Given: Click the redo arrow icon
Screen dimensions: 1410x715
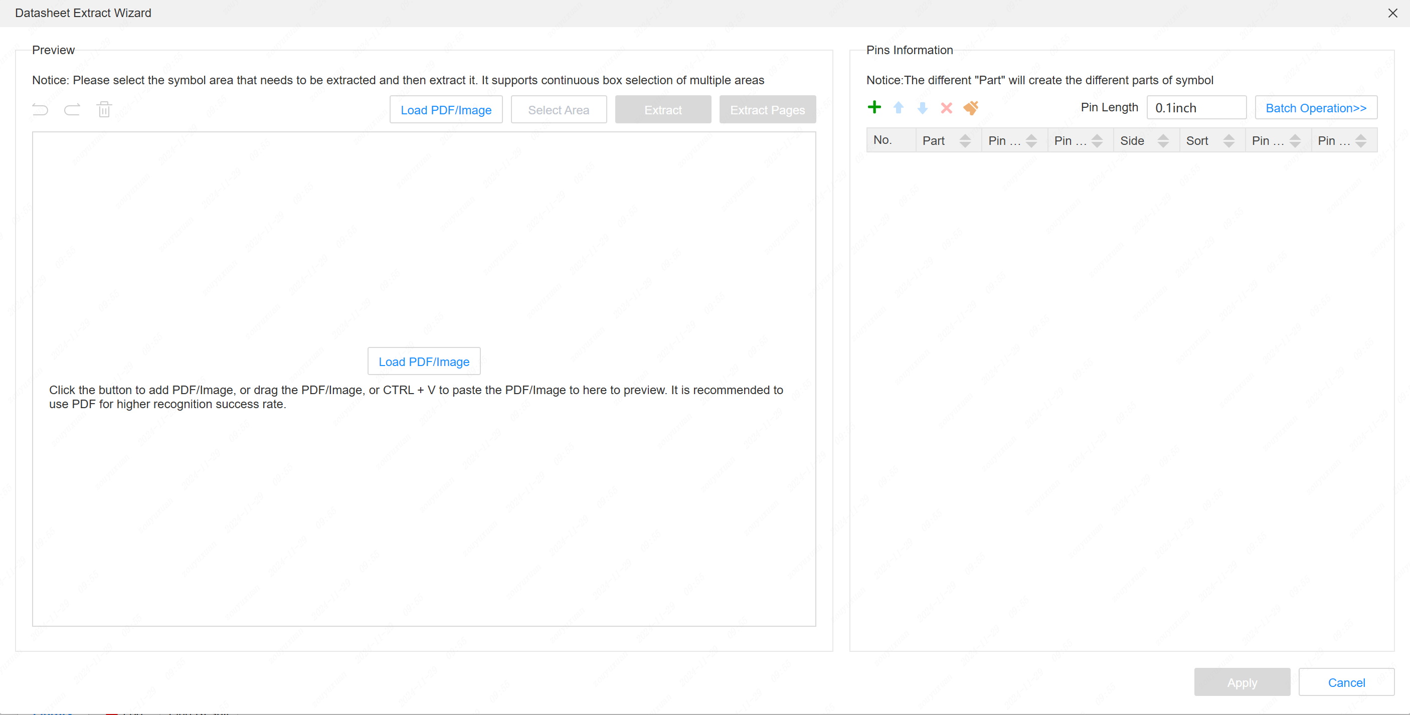Looking at the screenshot, I should (72, 109).
